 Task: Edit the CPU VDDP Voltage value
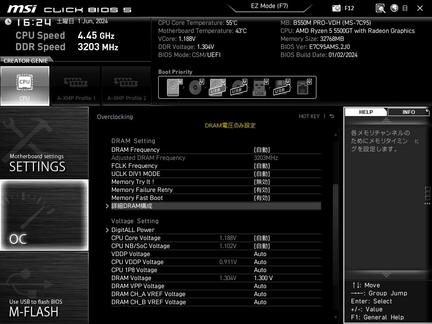click(x=260, y=262)
